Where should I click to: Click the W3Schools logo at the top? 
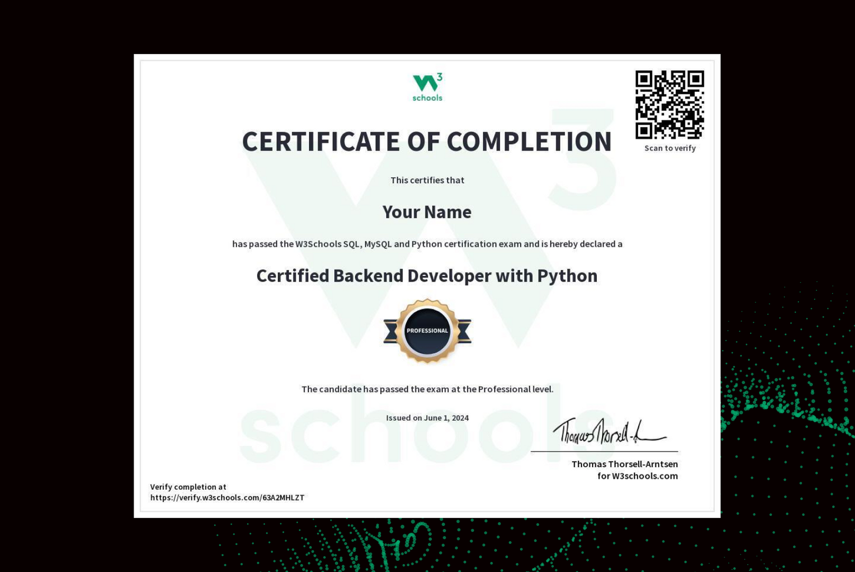click(x=427, y=85)
